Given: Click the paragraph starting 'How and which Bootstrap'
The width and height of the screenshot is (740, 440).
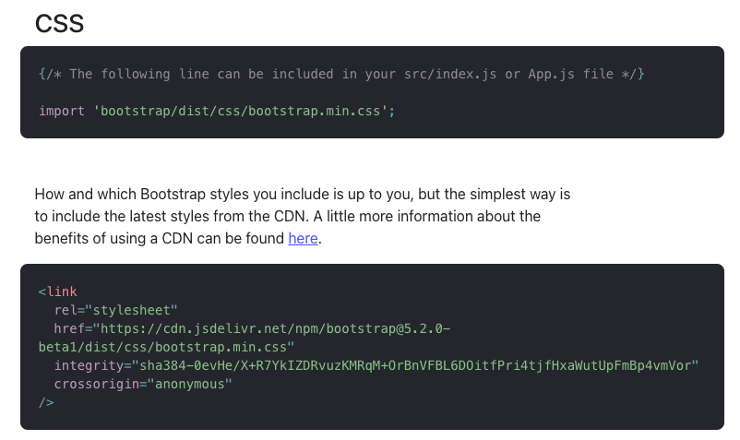Looking at the screenshot, I should point(303,217).
